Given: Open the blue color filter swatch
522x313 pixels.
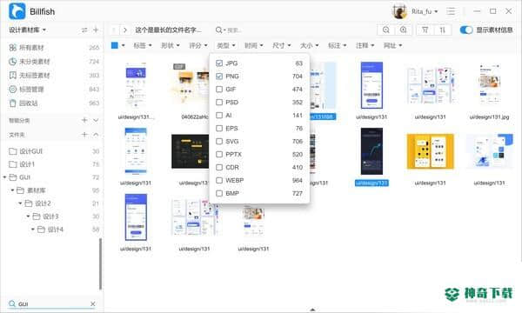Looking at the screenshot, I should point(115,45).
